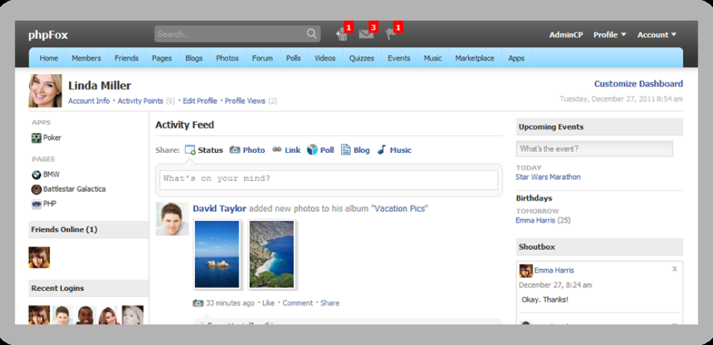Go to the Forum tab
Viewport: 713px width, 345px height.
[262, 58]
